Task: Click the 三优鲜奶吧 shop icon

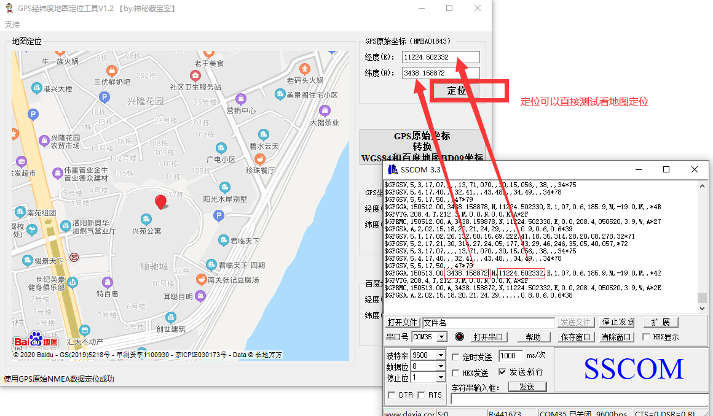Action: click(112, 71)
